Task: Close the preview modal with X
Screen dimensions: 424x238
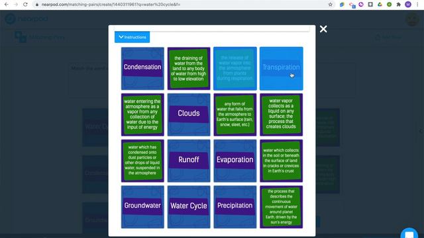Action: 323,29
